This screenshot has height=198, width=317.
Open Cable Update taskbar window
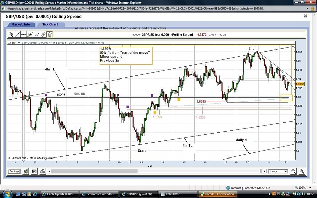(x=59, y=194)
